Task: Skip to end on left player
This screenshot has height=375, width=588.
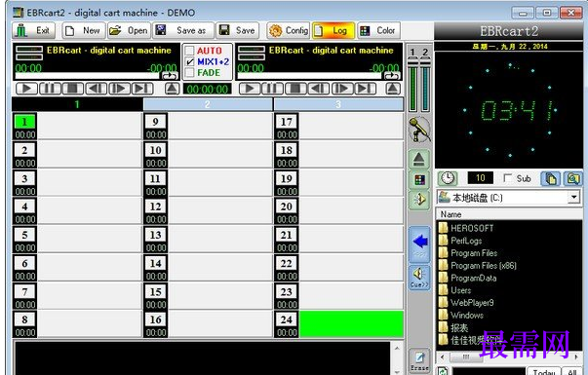Action: pos(142,89)
